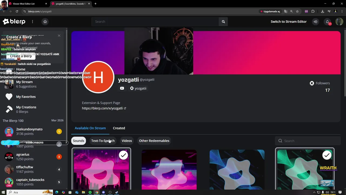Select the Other Redeemables filter chip

point(154,141)
